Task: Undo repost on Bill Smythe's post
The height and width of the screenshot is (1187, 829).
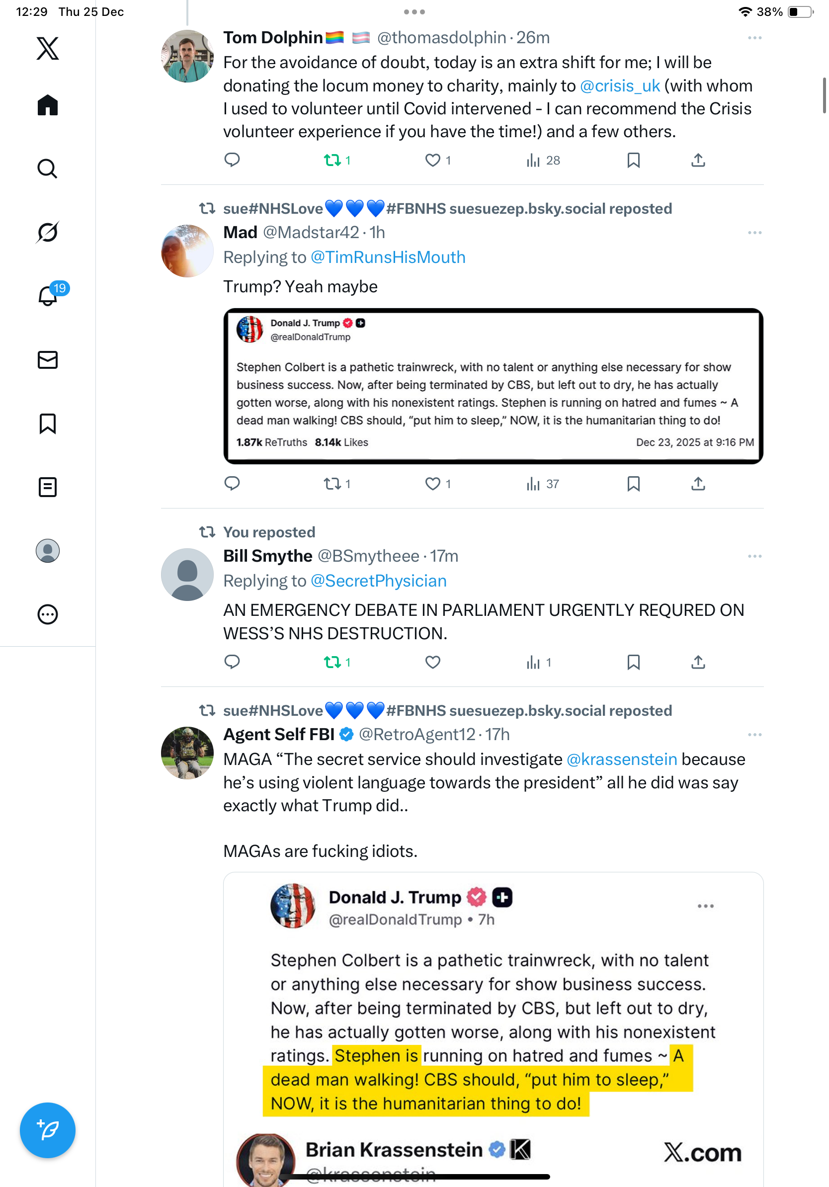Action: [332, 662]
